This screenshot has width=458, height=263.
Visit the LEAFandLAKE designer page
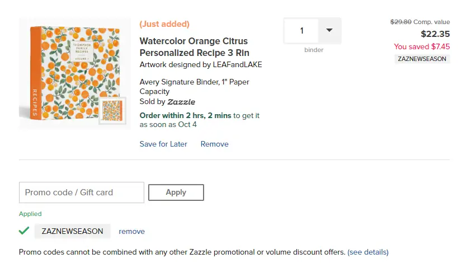click(238, 64)
